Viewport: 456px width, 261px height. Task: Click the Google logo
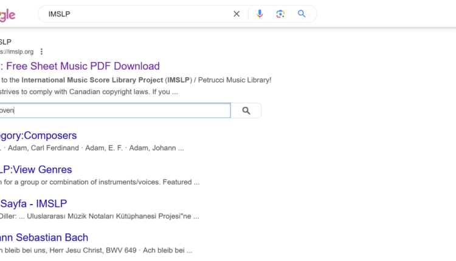(7, 15)
